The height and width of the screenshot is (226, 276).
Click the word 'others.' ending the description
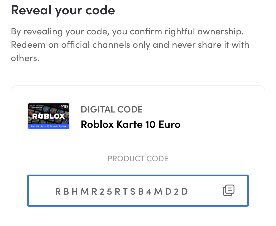point(25,58)
